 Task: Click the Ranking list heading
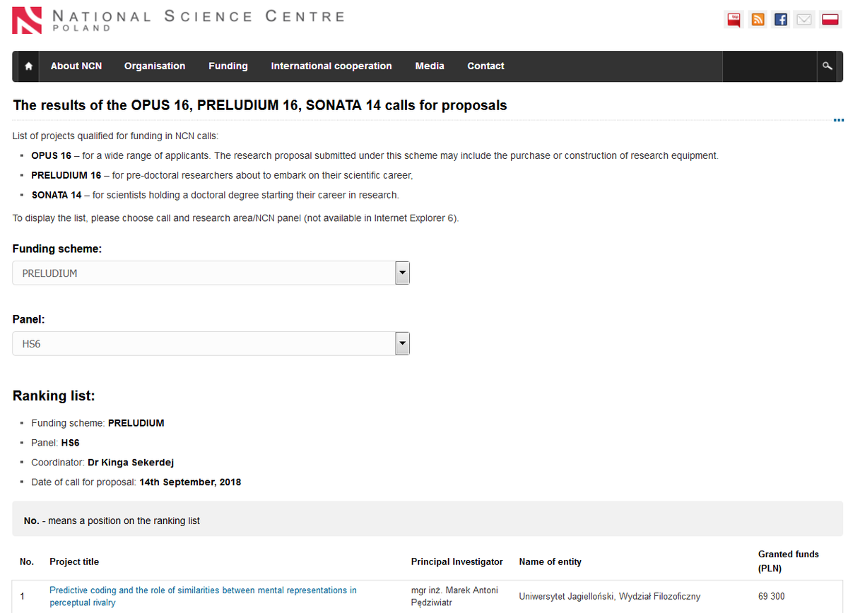click(54, 395)
